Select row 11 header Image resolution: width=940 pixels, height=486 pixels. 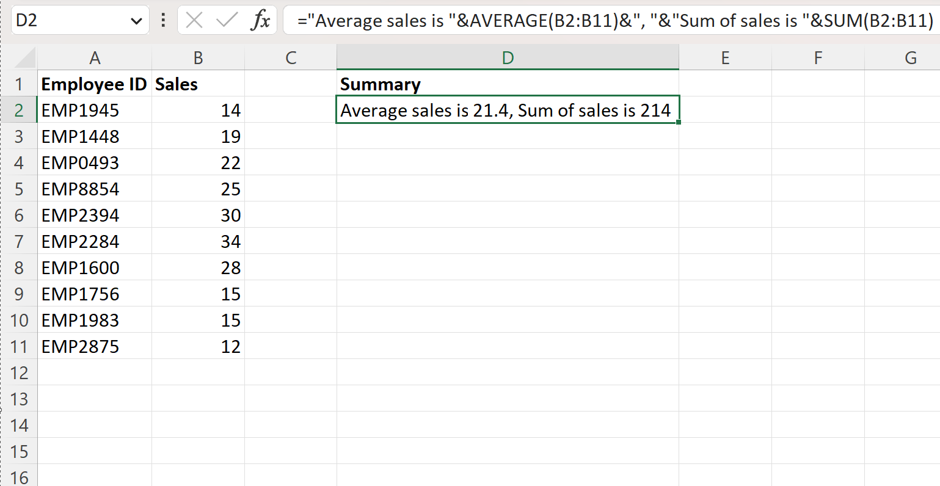tap(20, 346)
